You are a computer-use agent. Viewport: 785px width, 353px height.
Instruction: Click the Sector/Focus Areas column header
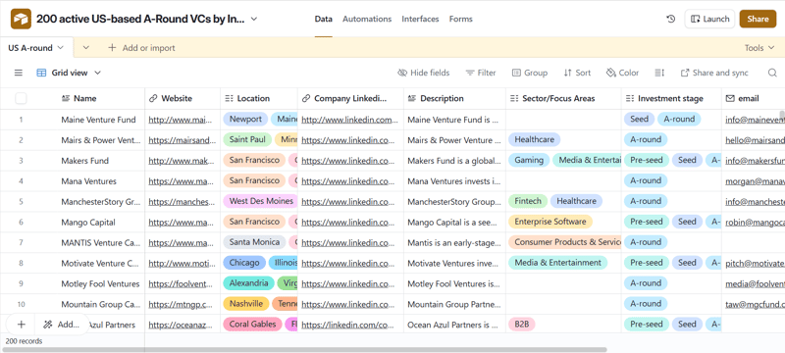tap(563, 98)
